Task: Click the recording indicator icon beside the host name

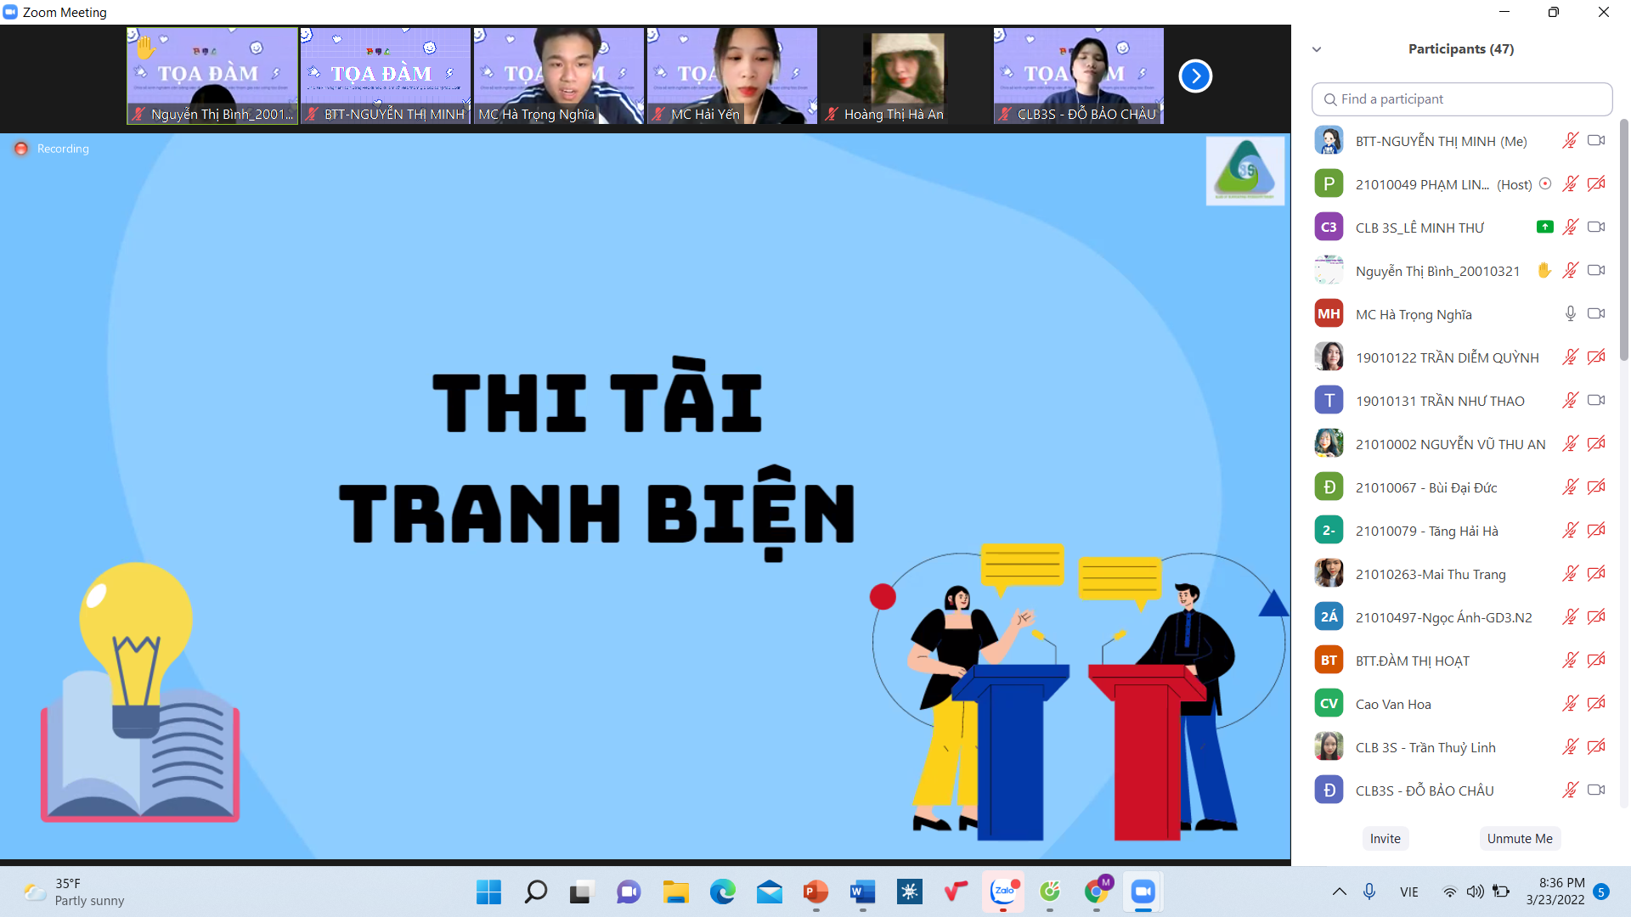Action: coord(1545,183)
